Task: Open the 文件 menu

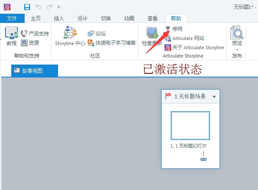Action: coord(12,18)
